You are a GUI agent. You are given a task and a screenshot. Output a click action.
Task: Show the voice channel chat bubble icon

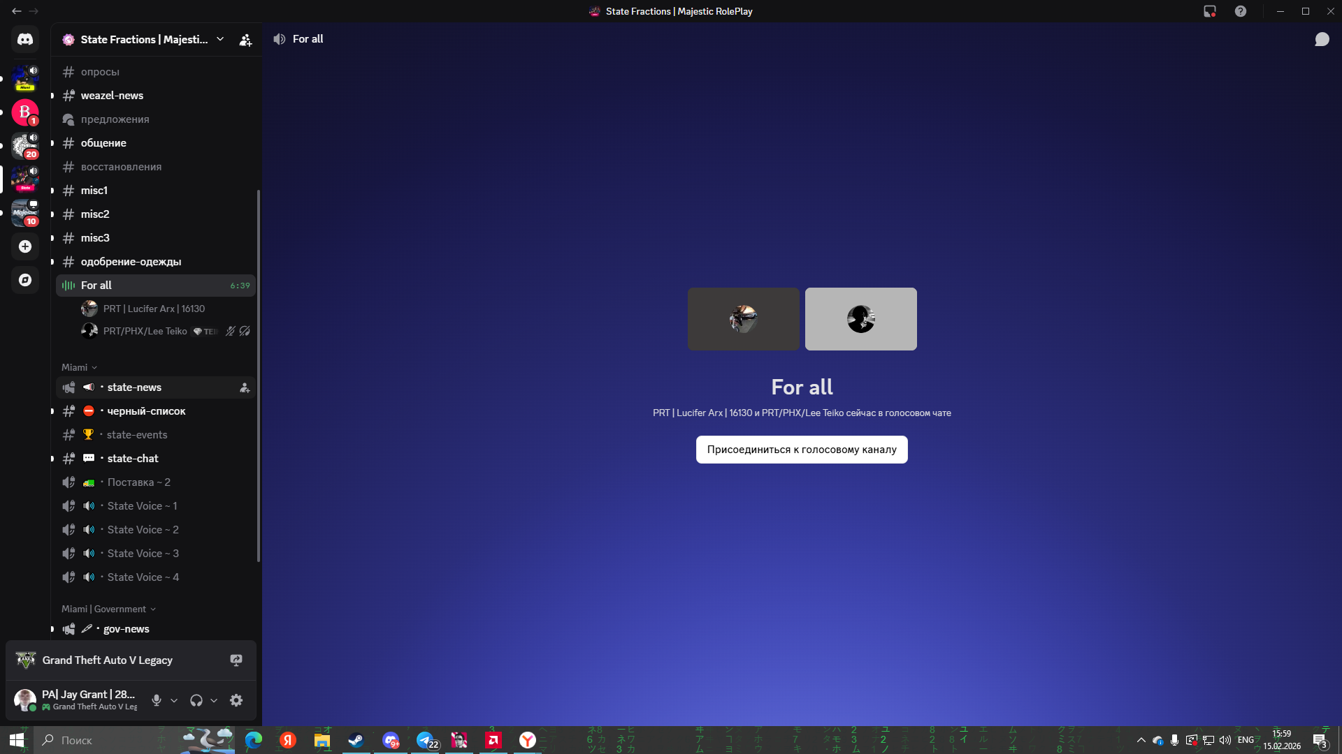pos(1322,39)
